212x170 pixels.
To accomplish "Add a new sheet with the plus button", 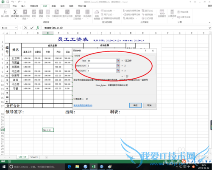I will point(46,157).
